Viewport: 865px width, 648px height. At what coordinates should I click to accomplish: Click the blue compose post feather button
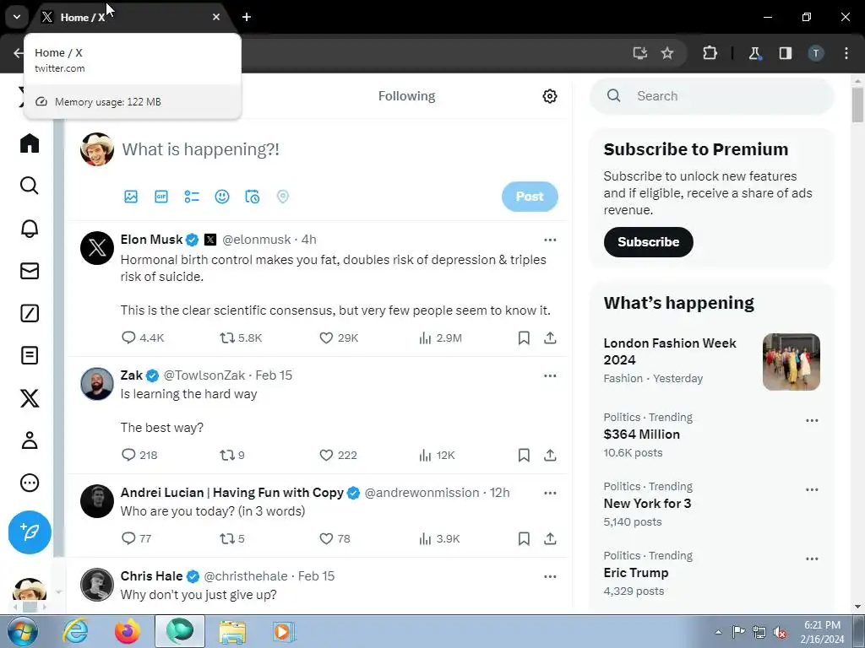[30, 532]
